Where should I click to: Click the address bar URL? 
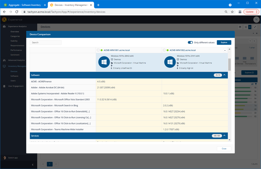click(x=67, y=12)
